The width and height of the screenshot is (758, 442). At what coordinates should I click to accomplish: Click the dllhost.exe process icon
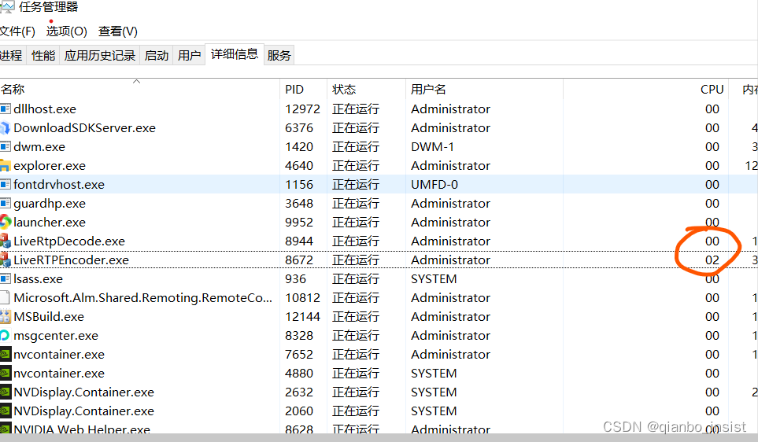click(6, 109)
